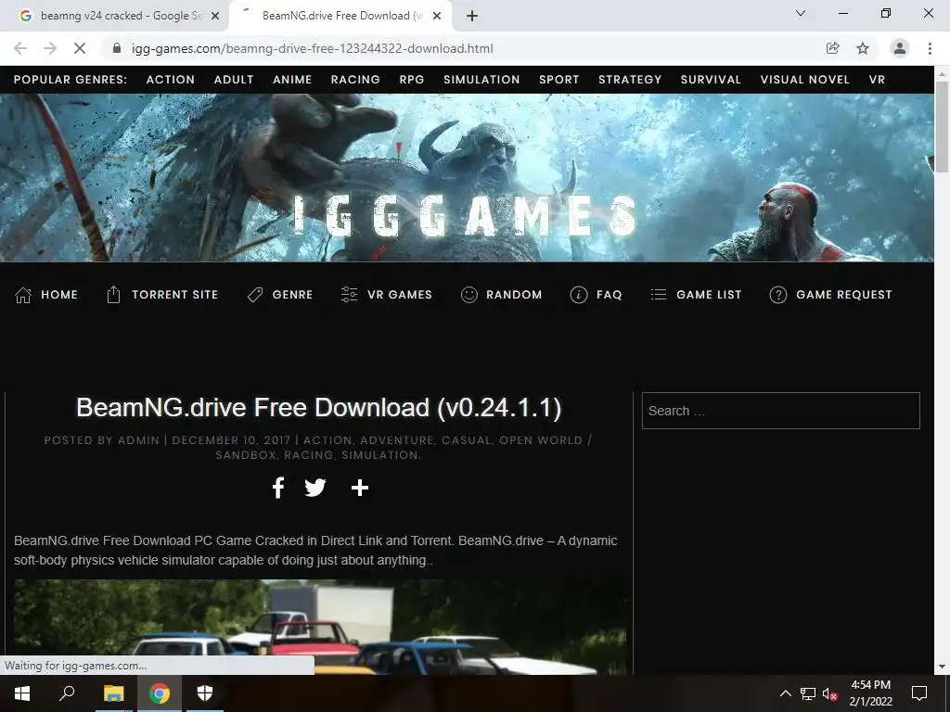Click the BeamNG.drive Free Download (v0.24.1.1) heading

pyautogui.click(x=319, y=408)
